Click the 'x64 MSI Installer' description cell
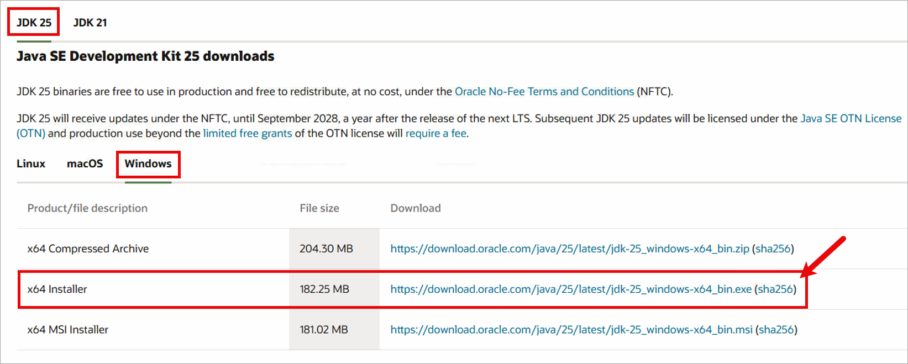The height and width of the screenshot is (364, 908). click(68, 330)
